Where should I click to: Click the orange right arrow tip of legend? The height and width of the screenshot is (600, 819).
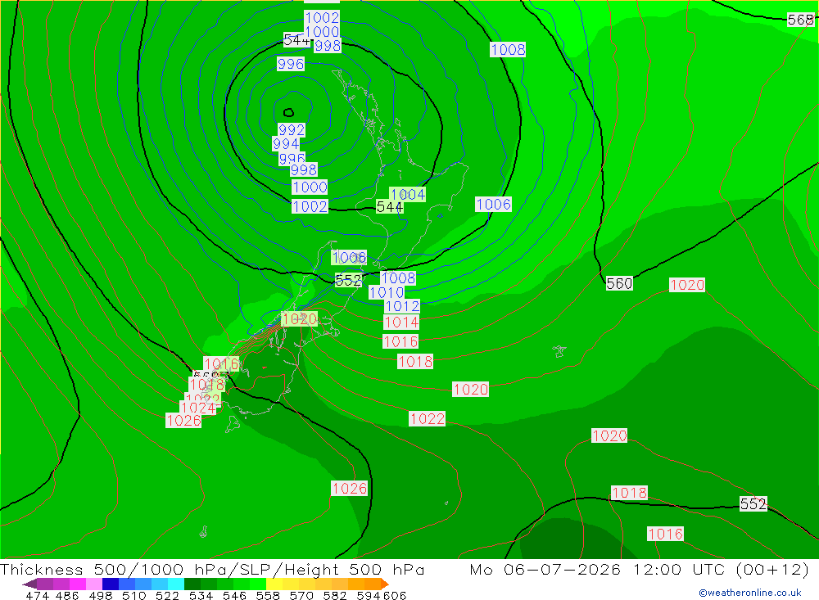click(x=384, y=584)
